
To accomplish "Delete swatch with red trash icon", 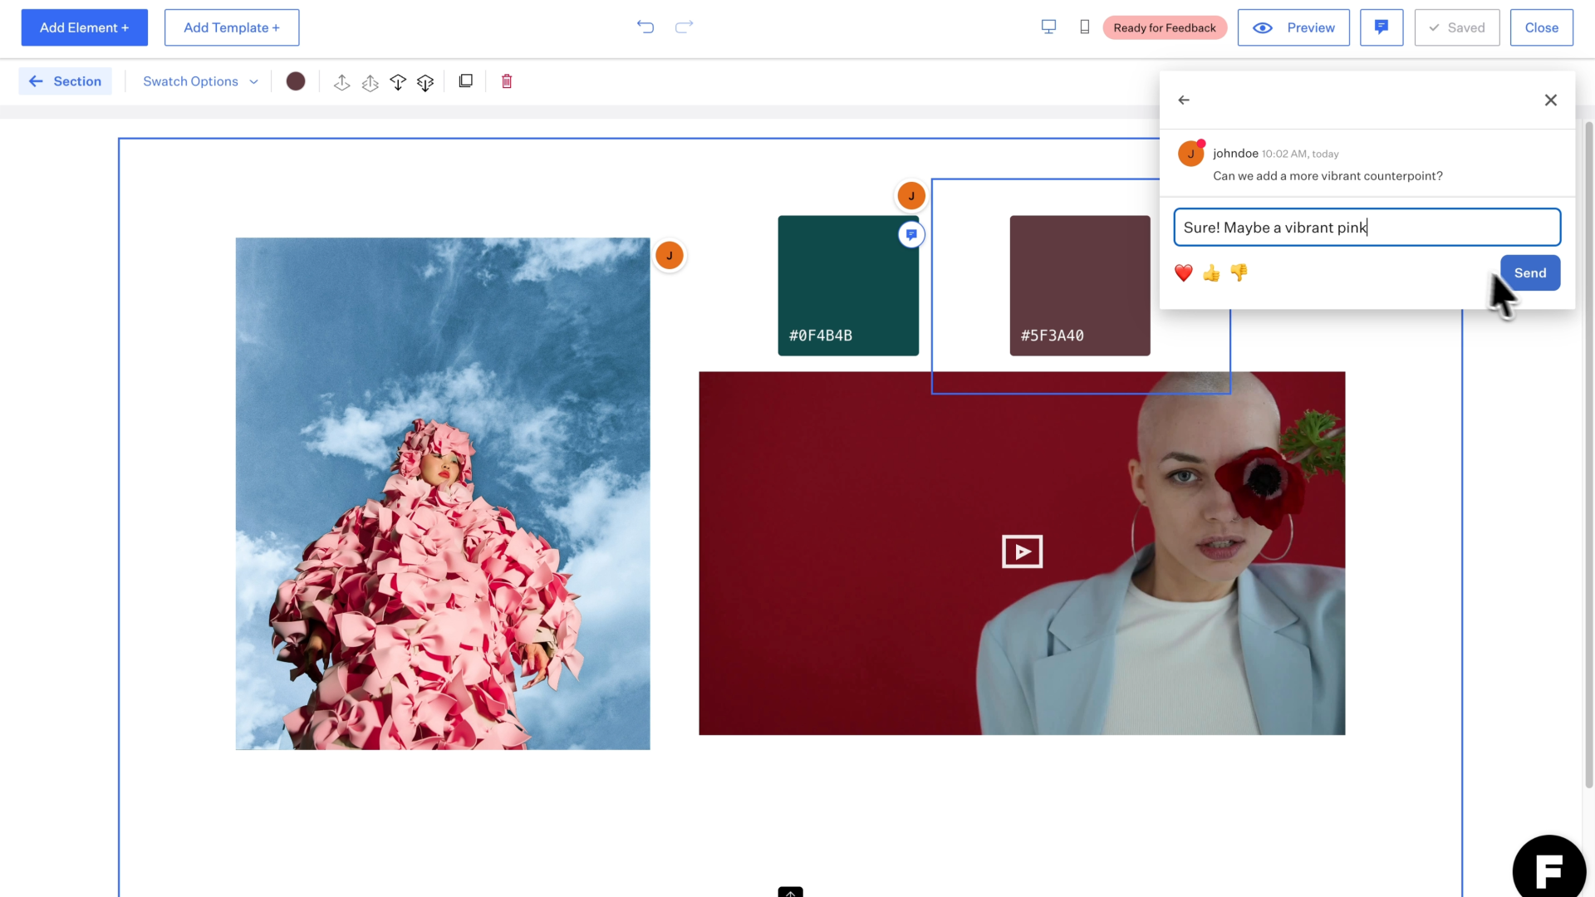I will (507, 81).
